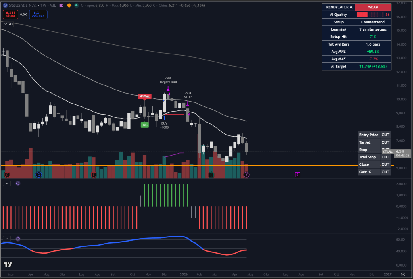This screenshot has width=413, height=279.
Task: Click the Stellantis symbol logo icon
Action: coord(5,5)
